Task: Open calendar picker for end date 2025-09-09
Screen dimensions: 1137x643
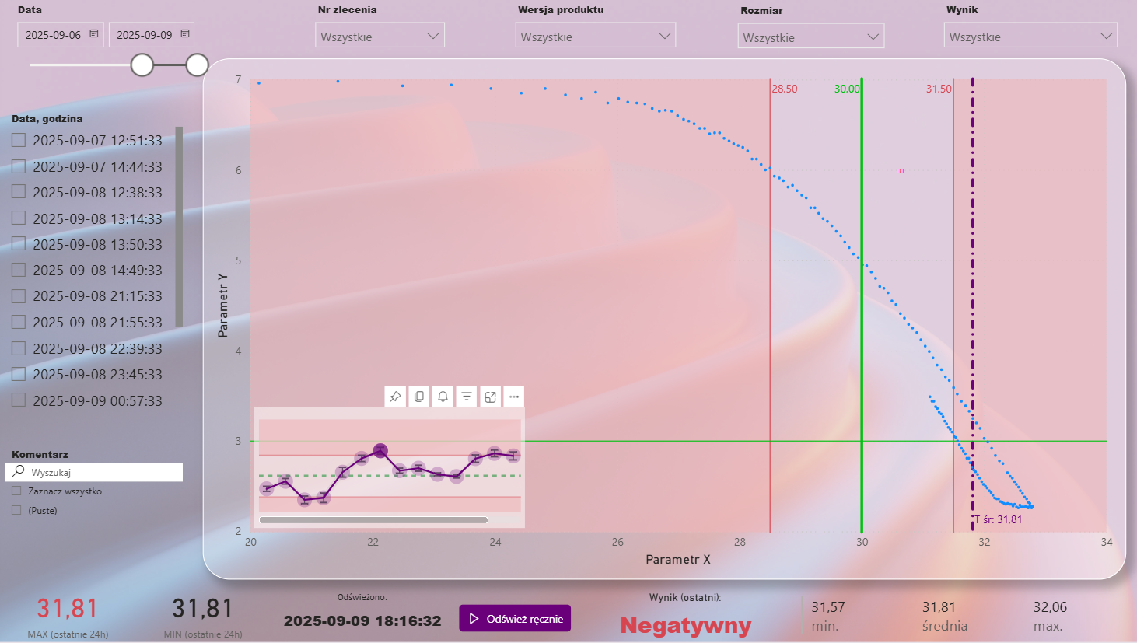Action: (185, 34)
